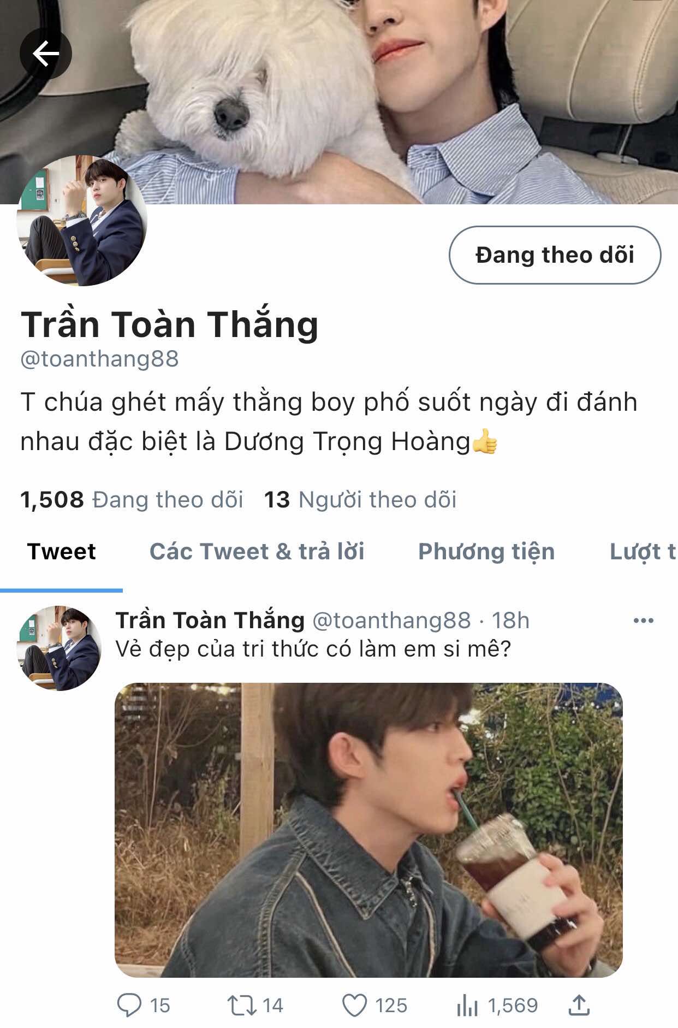View the 13 Người theo dõi list
This screenshot has height=1028, width=678.
[360, 500]
